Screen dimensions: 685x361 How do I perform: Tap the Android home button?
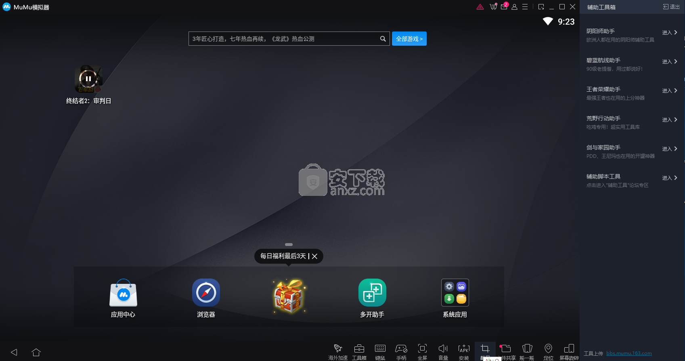click(x=36, y=352)
